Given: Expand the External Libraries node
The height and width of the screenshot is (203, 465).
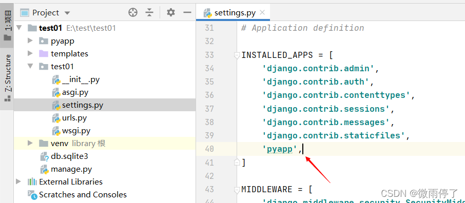Looking at the screenshot, I should (18, 181).
